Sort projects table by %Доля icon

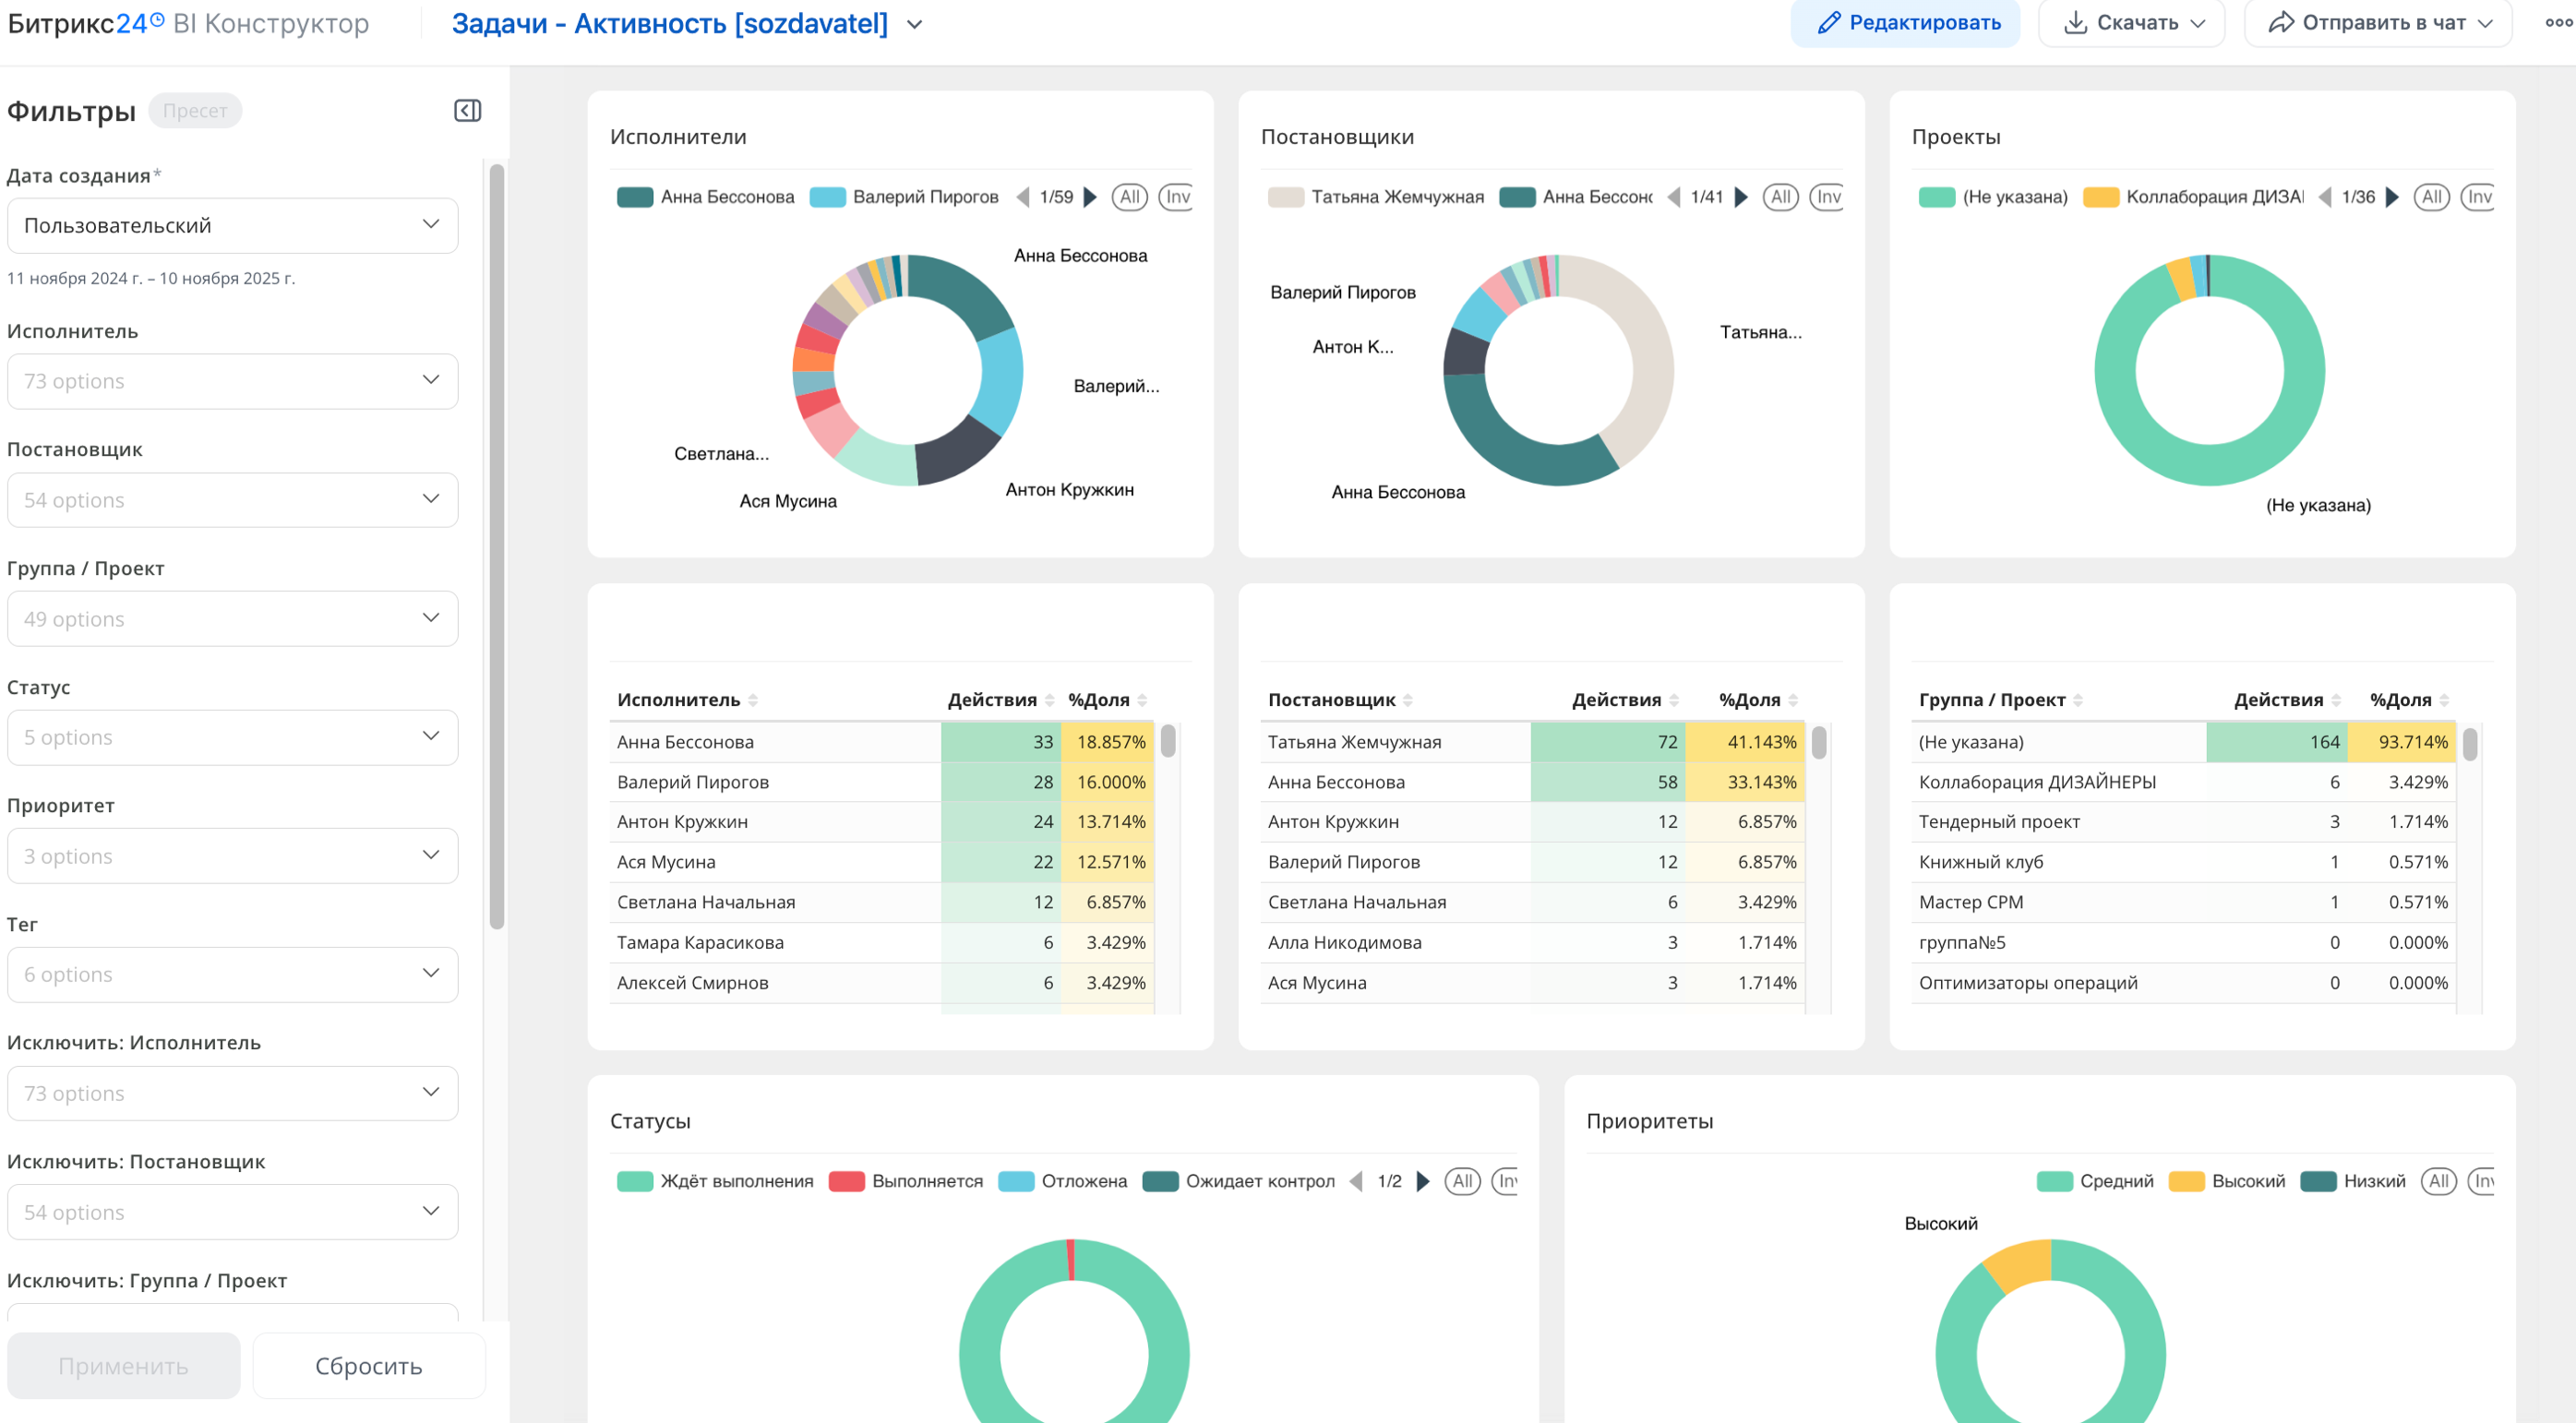[2444, 700]
